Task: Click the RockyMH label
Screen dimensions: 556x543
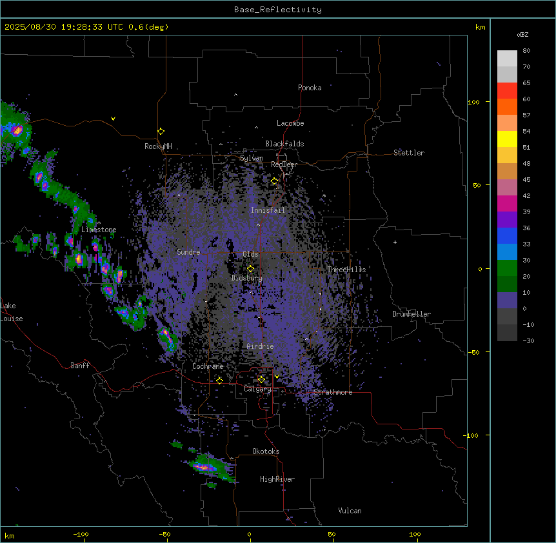Action: [x=158, y=146]
